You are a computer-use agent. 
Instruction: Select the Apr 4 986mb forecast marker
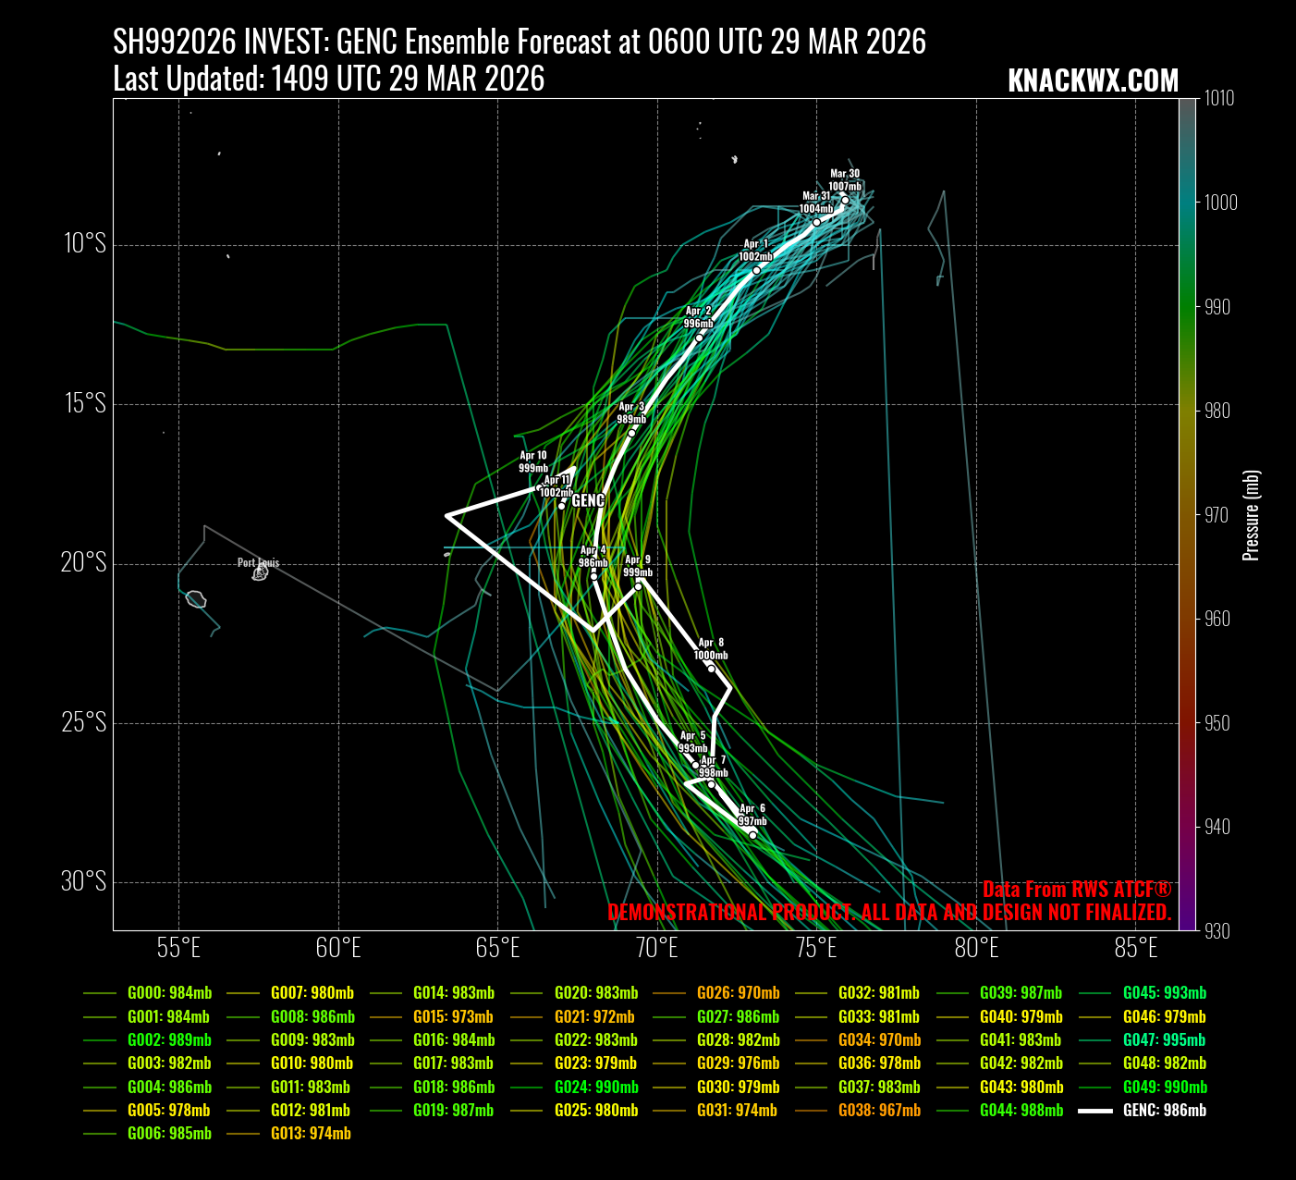coord(593,577)
